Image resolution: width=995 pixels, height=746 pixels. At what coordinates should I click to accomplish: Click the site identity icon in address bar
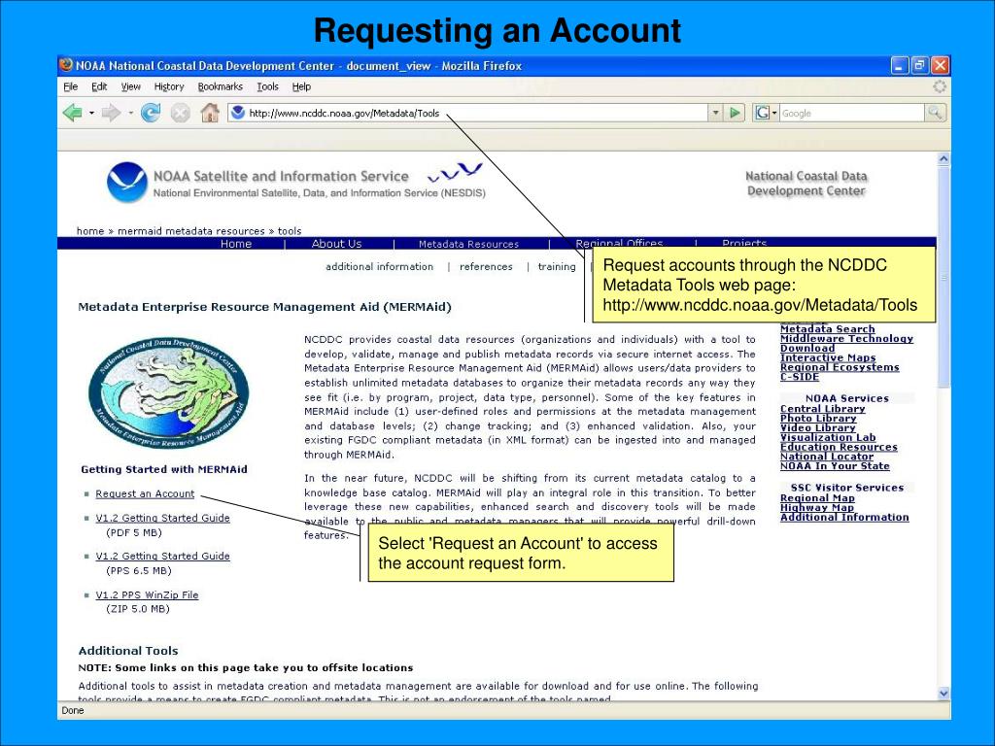coord(238,113)
